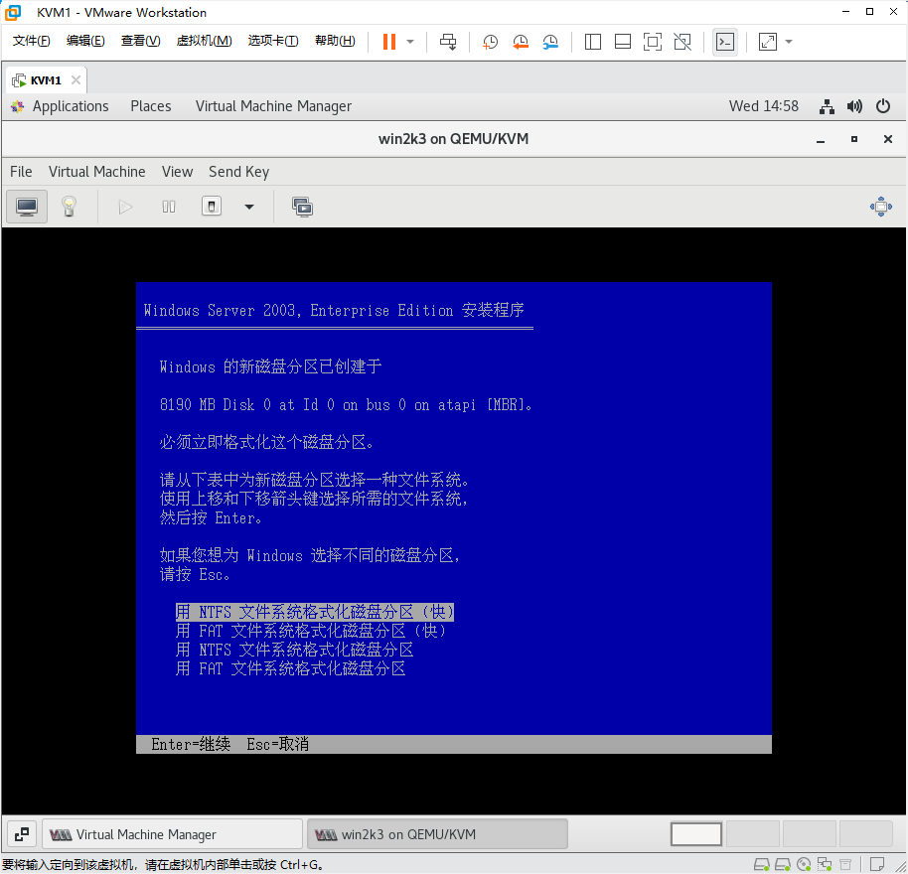Select quick FAT format option (快)

pos(310,631)
